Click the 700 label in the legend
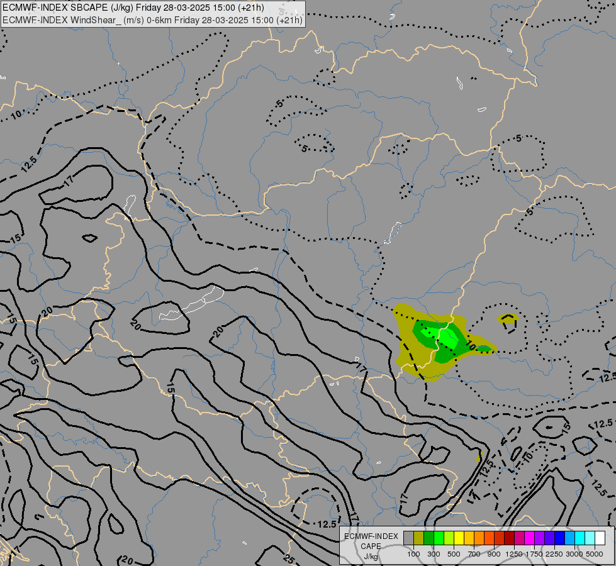Screen dimensions: 616x566 coord(474,554)
